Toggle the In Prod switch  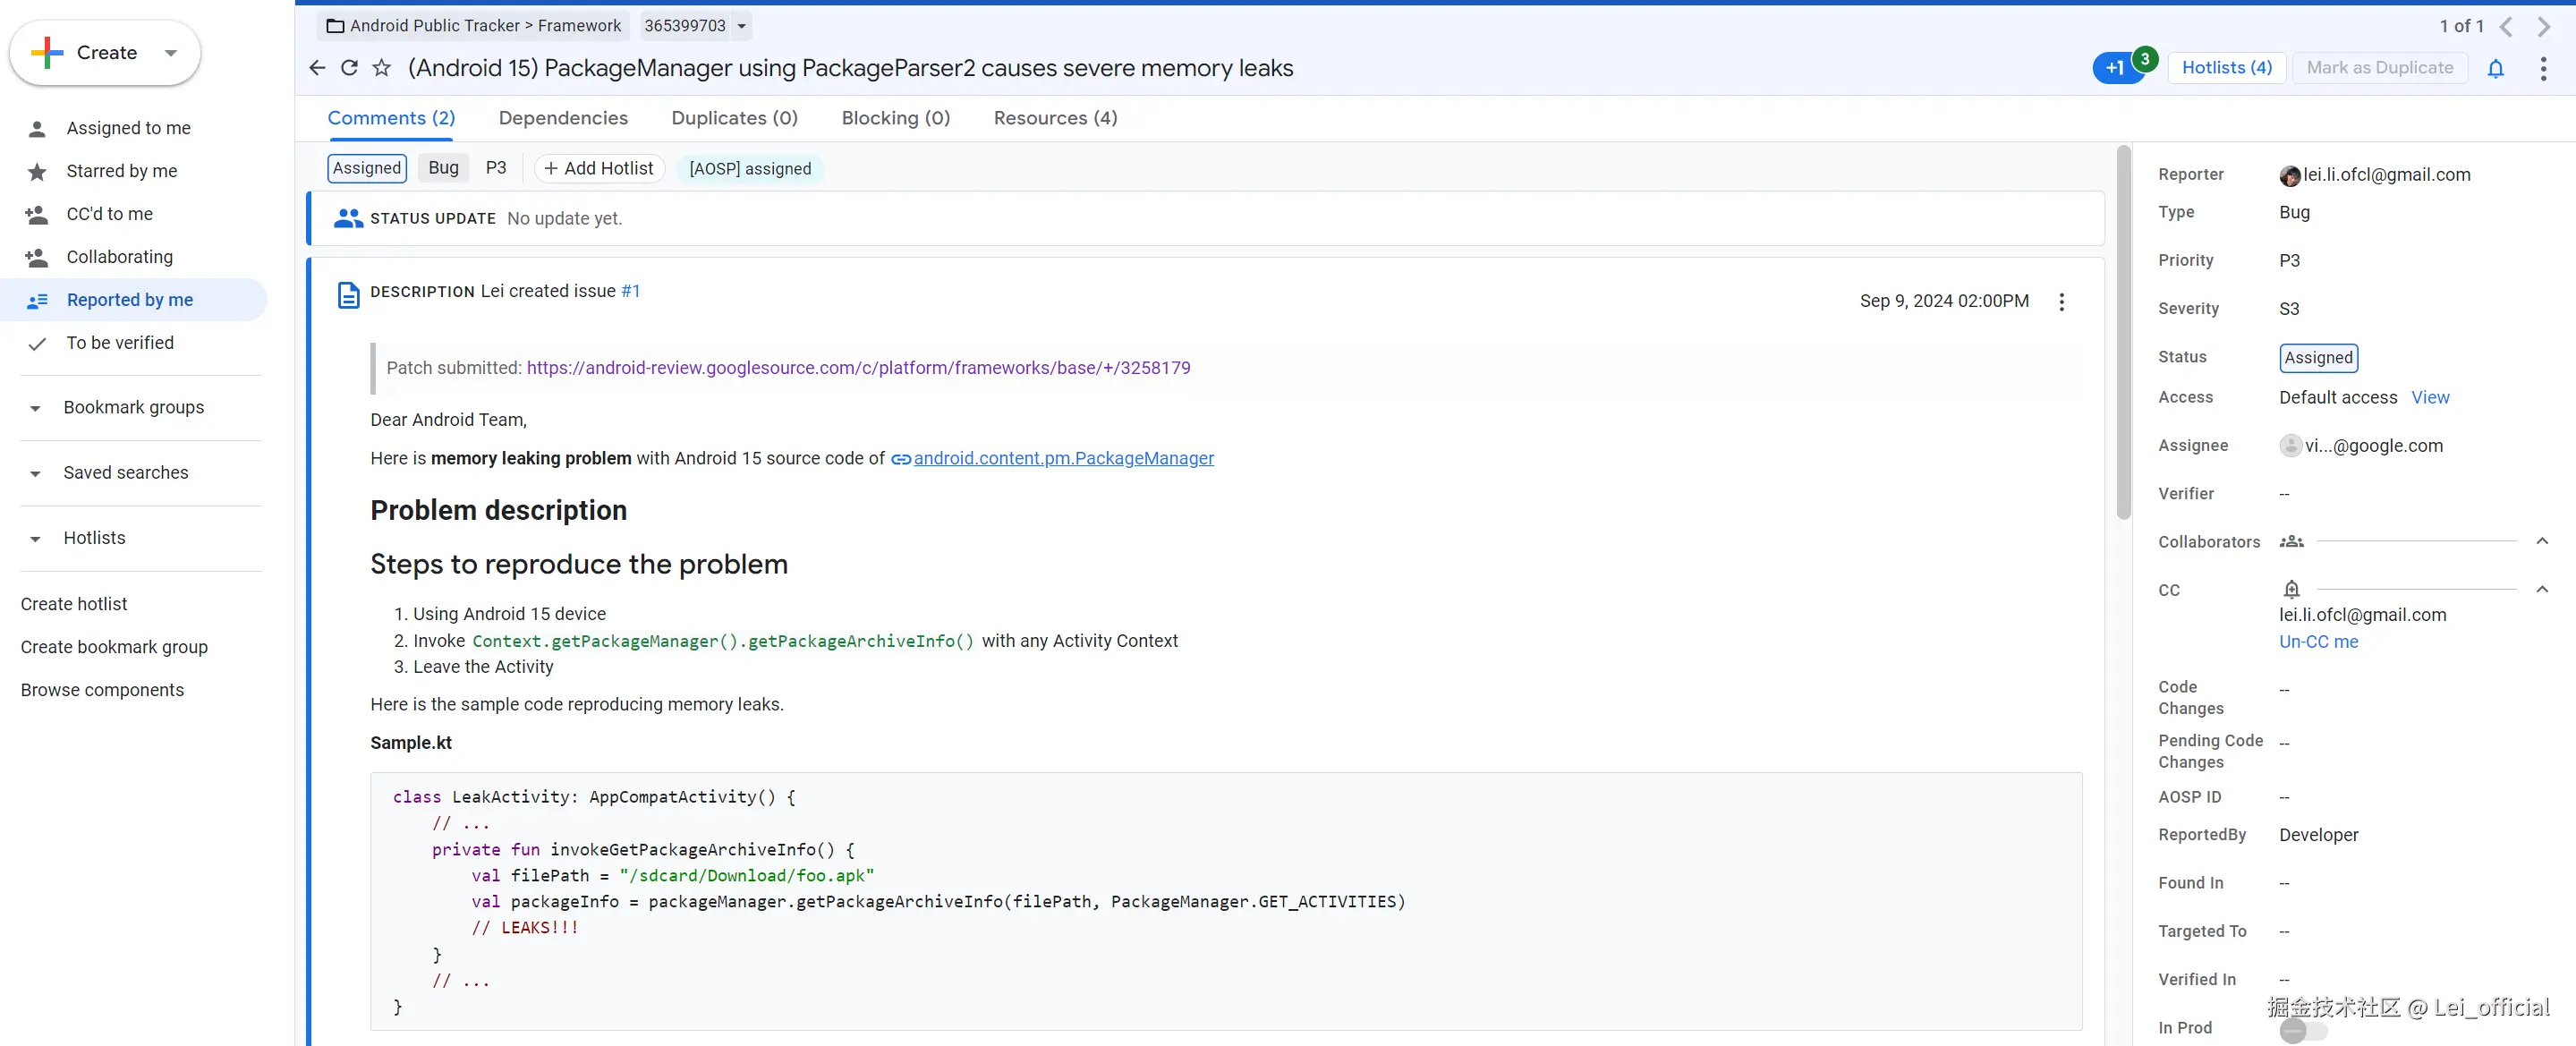[2302, 1029]
